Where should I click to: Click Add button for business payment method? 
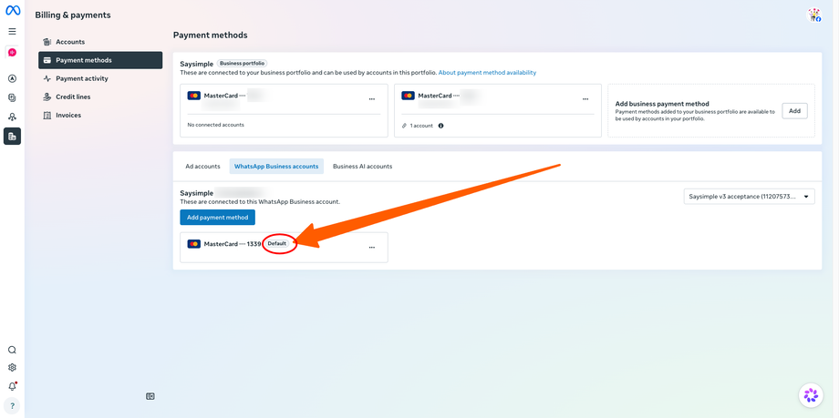(x=794, y=111)
